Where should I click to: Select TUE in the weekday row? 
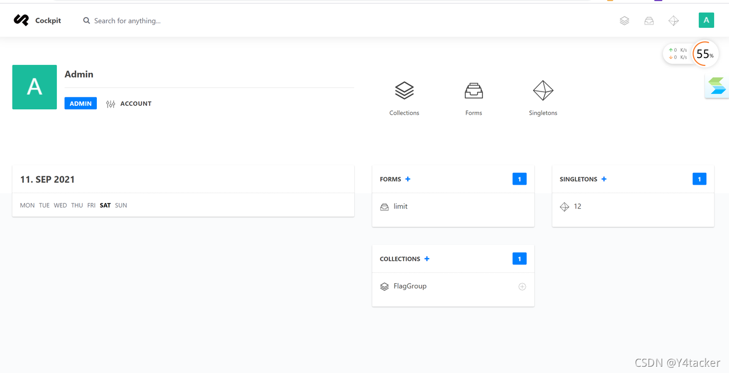click(44, 205)
